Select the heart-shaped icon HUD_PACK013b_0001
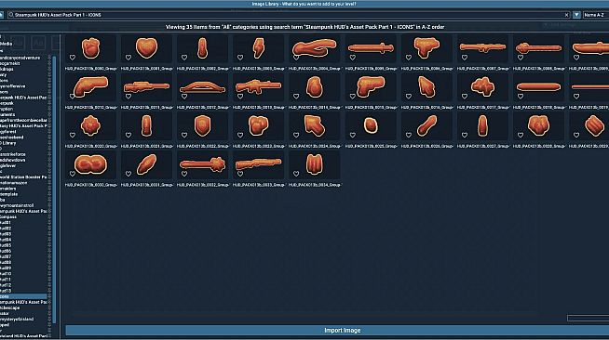The height and width of the screenshot is (340, 609). point(146,47)
